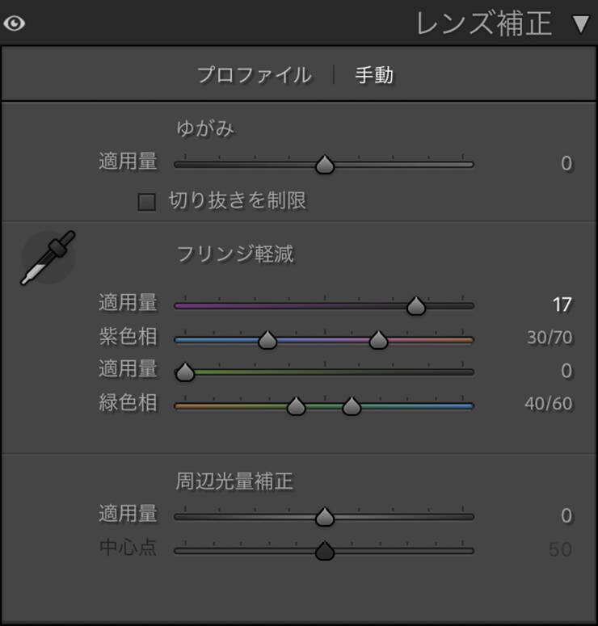Click the purple fringe amount value 17
This screenshot has height=626, width=598.
point(562,305)
